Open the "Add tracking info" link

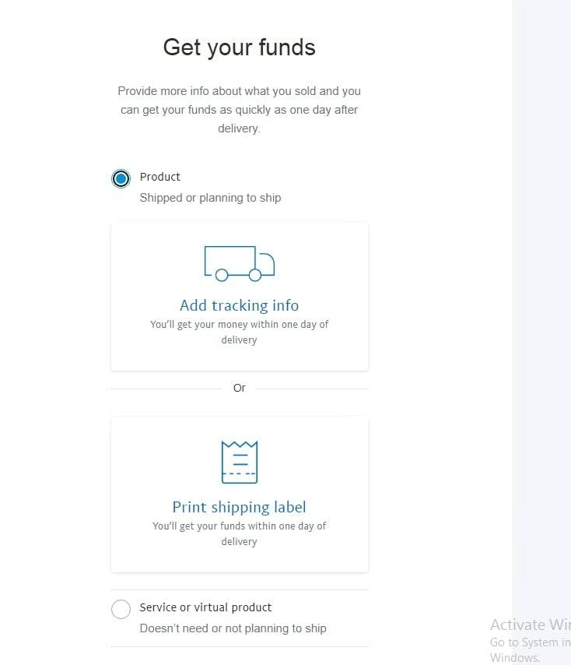click(239, 305)
